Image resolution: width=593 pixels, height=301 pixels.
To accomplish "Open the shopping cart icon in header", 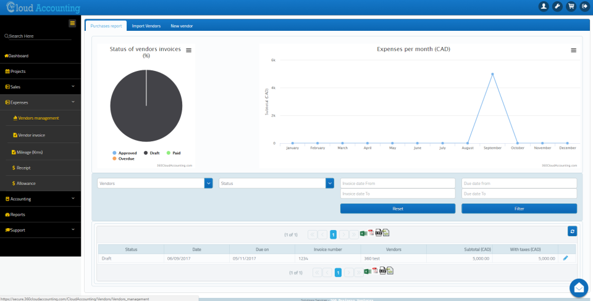I will point(571,6).
